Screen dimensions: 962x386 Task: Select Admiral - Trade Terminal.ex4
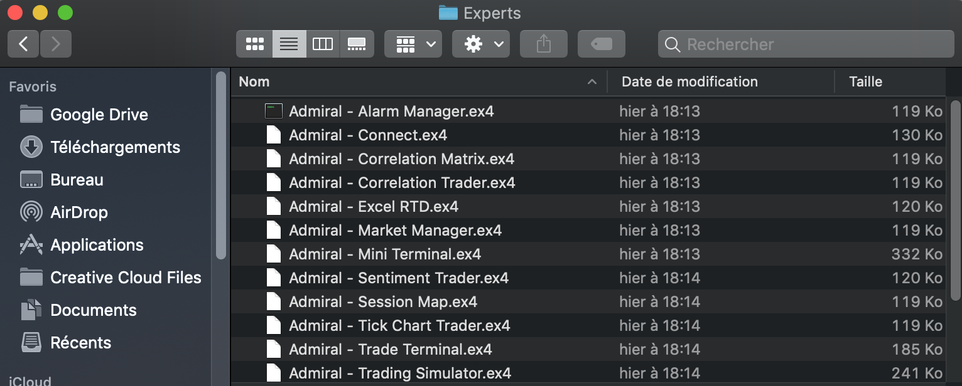click(588, 350)
